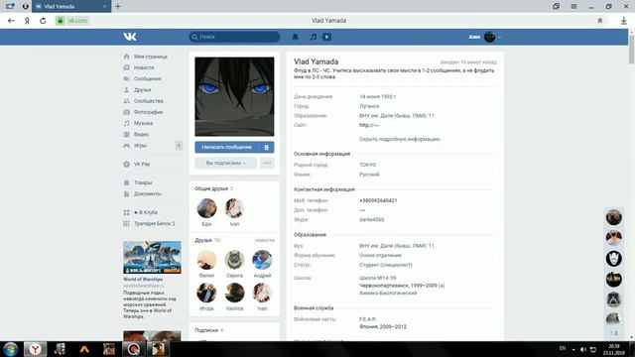
Task: Click the gift icon beside message button
Action: click(x=267, y=148)
